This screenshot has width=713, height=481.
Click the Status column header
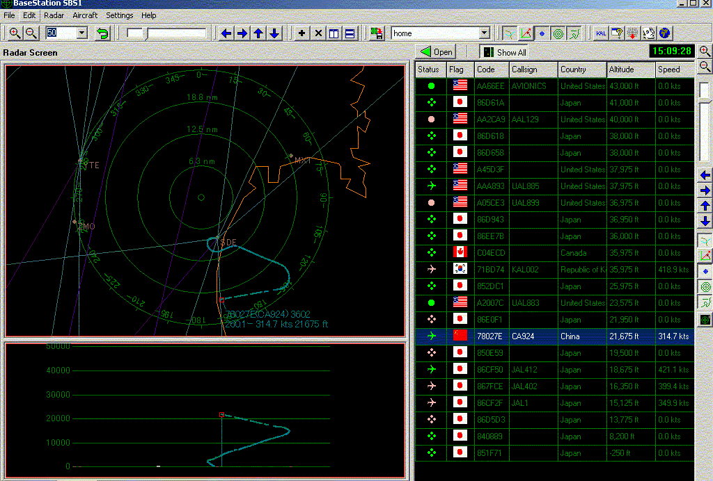pyautogui.click(x=430, y=70)
